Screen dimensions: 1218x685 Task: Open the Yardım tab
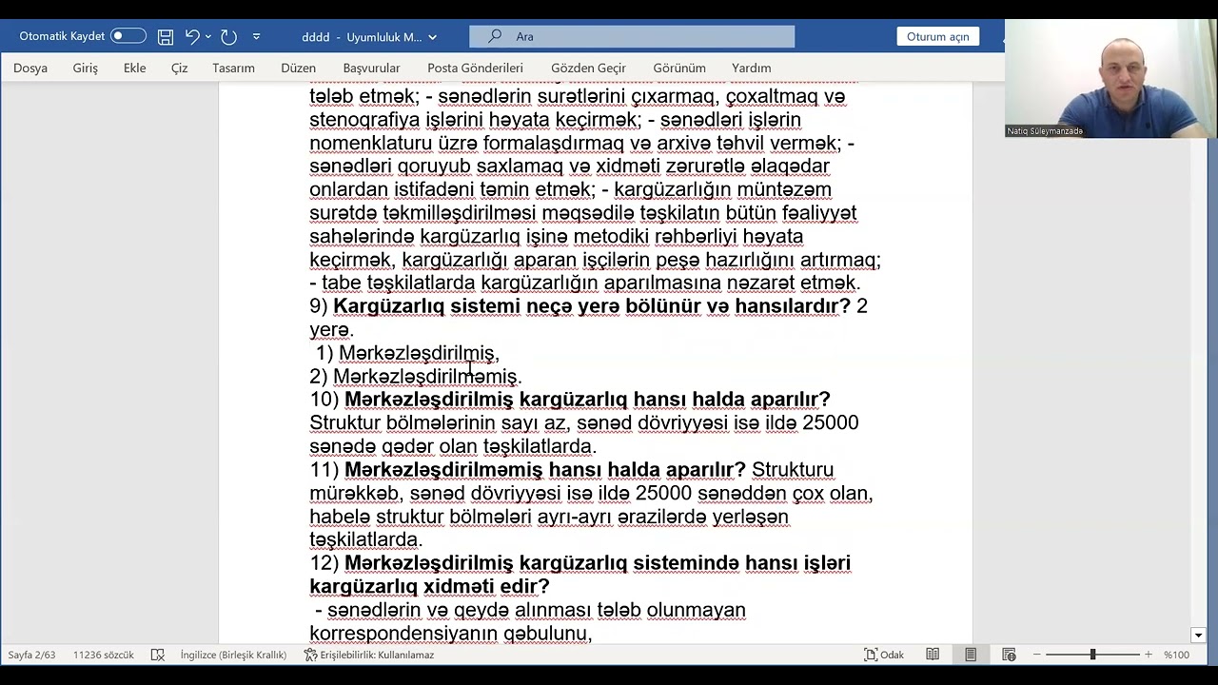pos(751,68)
